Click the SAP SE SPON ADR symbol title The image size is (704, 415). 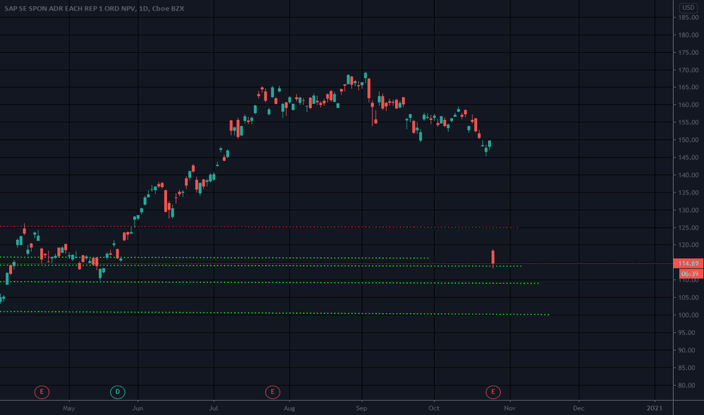(94, 8)
